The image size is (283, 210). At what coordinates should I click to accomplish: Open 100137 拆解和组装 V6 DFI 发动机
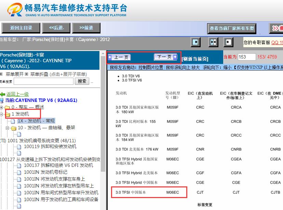click(58, 165)
